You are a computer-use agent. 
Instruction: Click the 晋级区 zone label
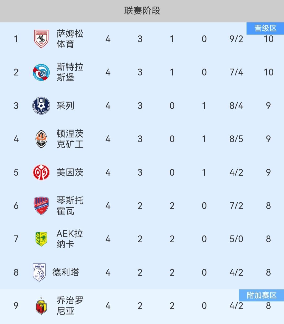(x=265, y=28)
